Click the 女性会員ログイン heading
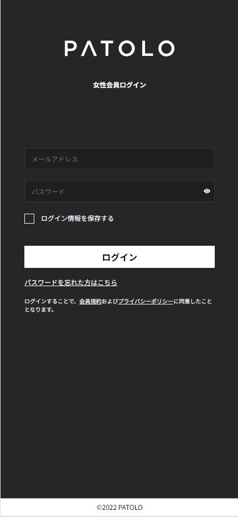Screen dimensions: 238x517 (x=120, y=85)
